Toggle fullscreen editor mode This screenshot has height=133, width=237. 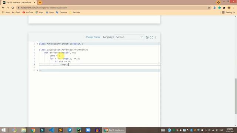(151, 37)
